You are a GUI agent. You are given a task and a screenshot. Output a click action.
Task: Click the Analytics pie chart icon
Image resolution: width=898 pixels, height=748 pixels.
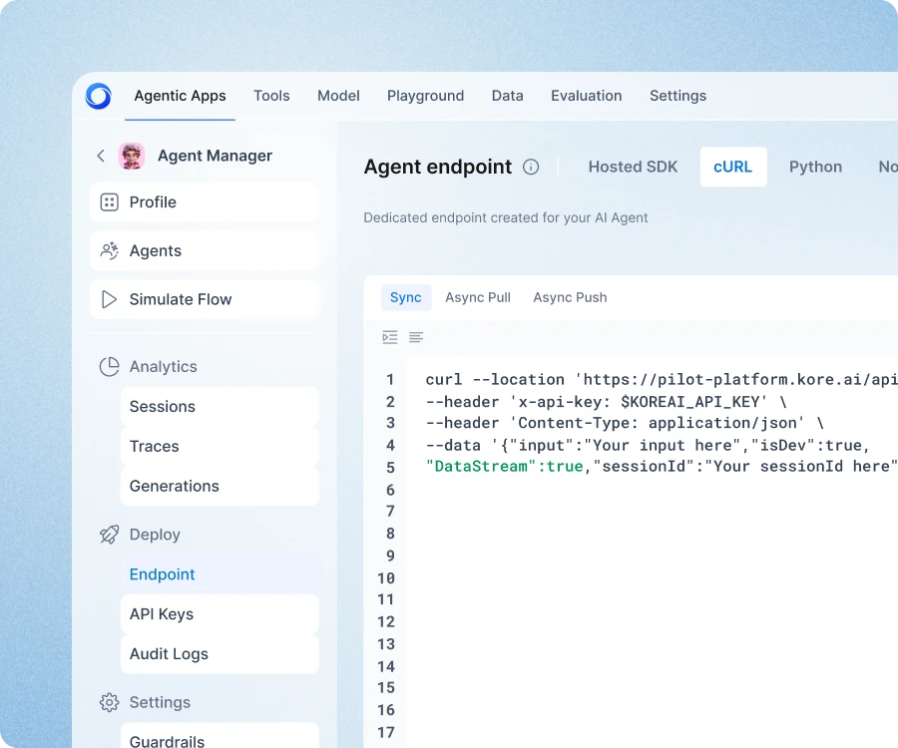click(110, 367)
